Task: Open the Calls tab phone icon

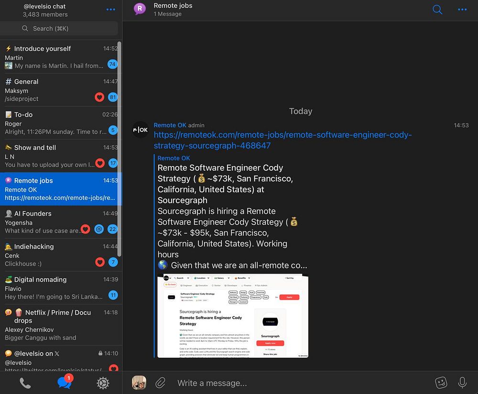Action: click(25, 383)
